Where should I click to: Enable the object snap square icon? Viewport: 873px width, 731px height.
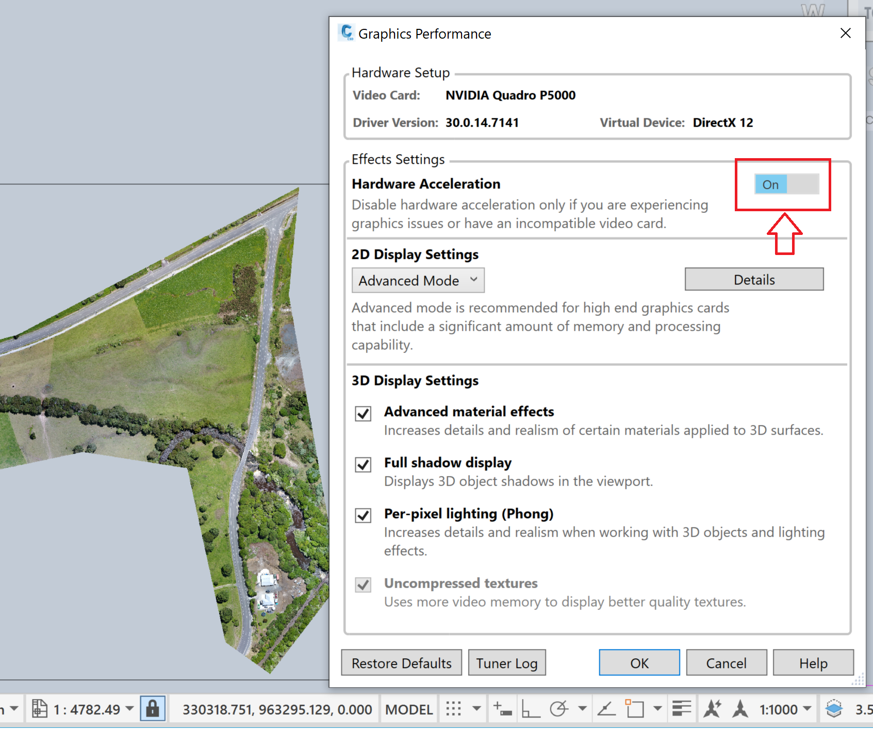pyautogui.click(x=636, y=708)
